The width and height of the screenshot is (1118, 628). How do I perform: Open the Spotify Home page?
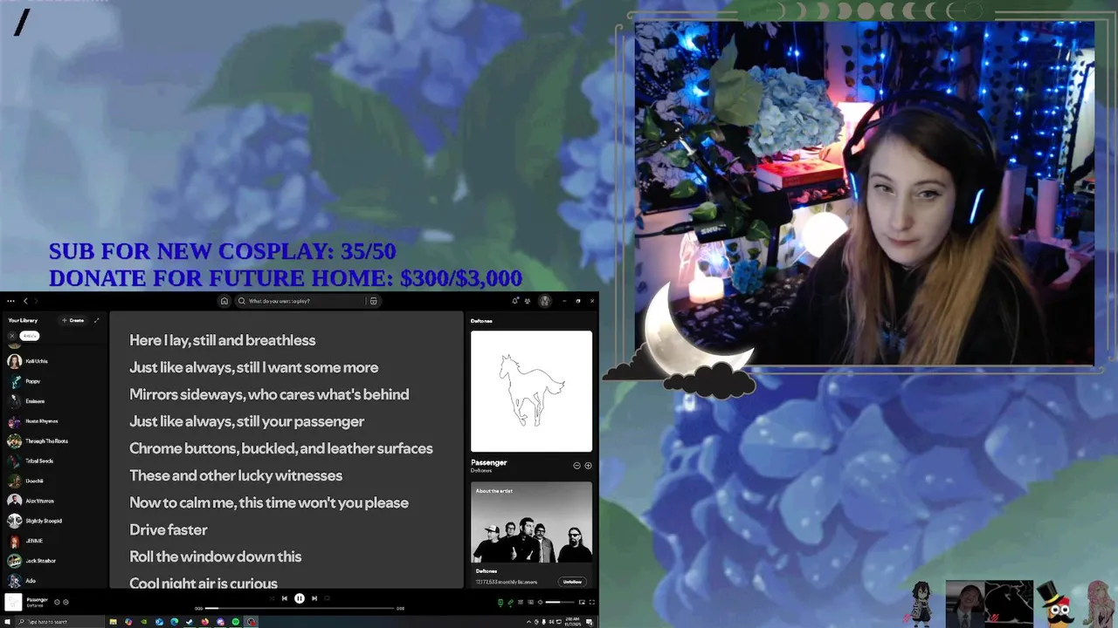click(x=224, y=301)
